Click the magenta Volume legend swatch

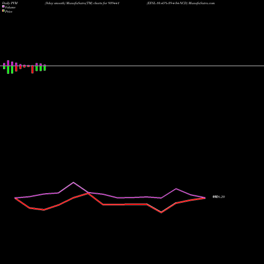(3, 6)
